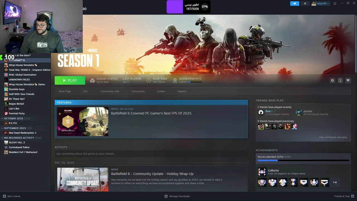Click Red Dead Redemption 2 icon
The width and height of the screenshot is (357, 201).
click(6, 133)
